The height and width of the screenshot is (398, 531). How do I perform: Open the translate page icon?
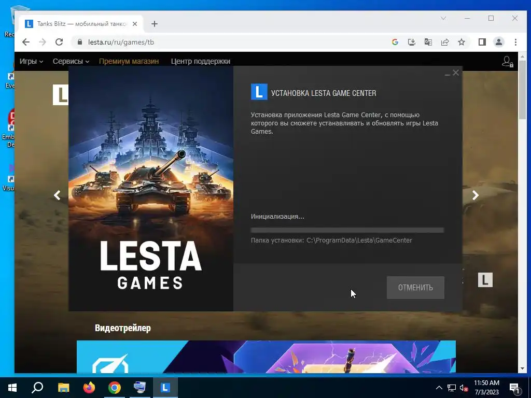pos(428,42)
